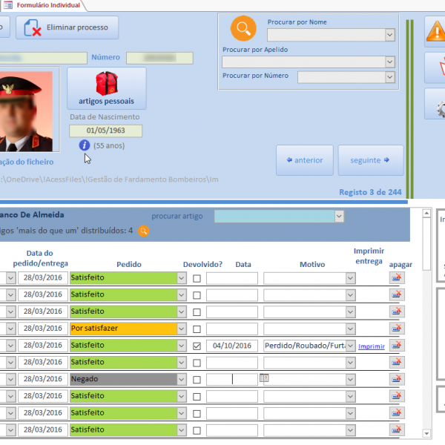The width and height of the screenshot is (445, 445).
Task: Open artigos pessoais red bag button
Action: [106, 88]
